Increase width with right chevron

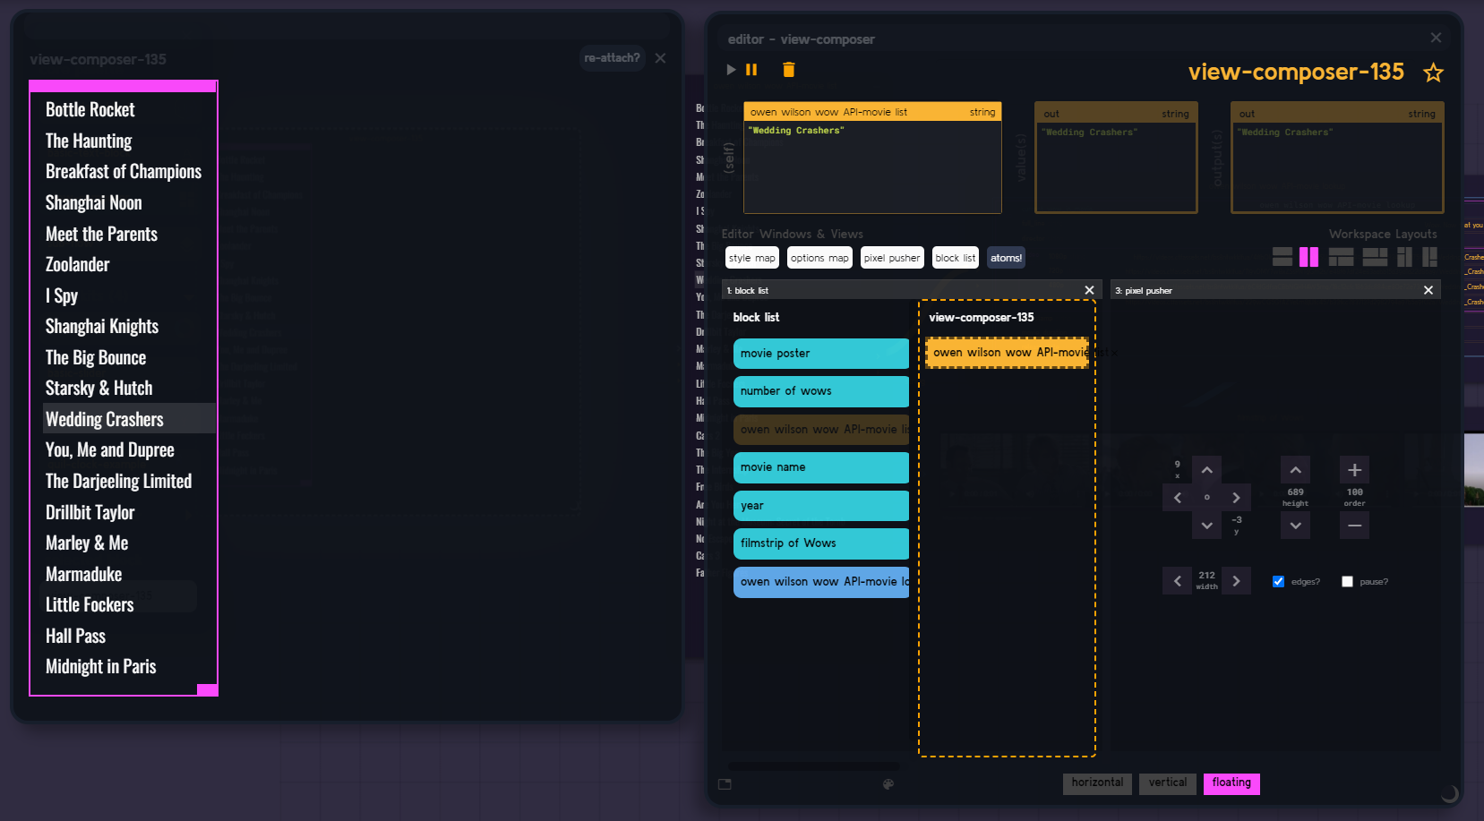1236,581
